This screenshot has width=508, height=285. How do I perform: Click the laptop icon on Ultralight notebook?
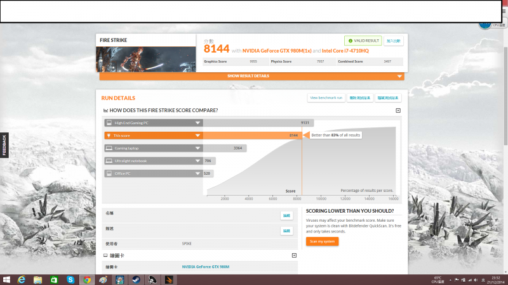pos(109,161)
